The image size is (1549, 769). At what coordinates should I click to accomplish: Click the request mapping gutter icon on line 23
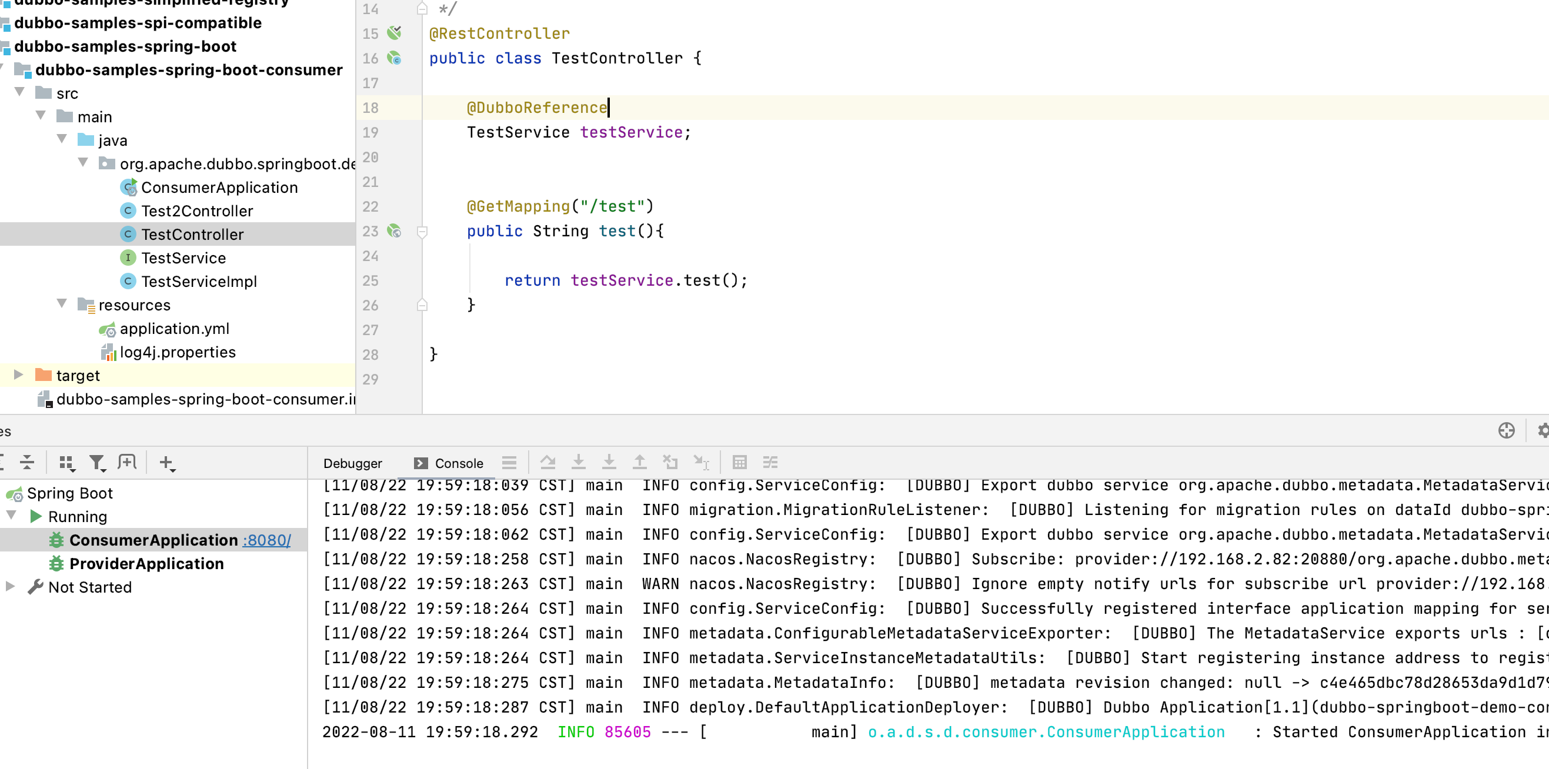coord(395,231)
